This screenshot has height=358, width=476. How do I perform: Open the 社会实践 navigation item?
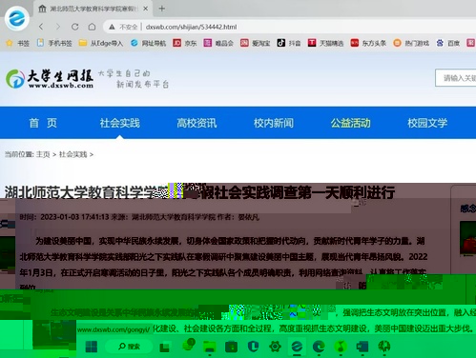[119, 123]
